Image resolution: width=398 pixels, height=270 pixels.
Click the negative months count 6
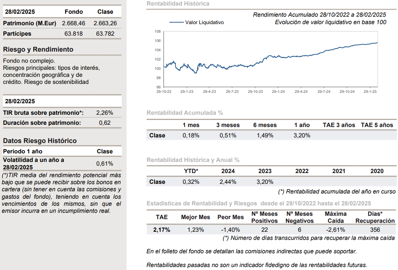(299, 230)
